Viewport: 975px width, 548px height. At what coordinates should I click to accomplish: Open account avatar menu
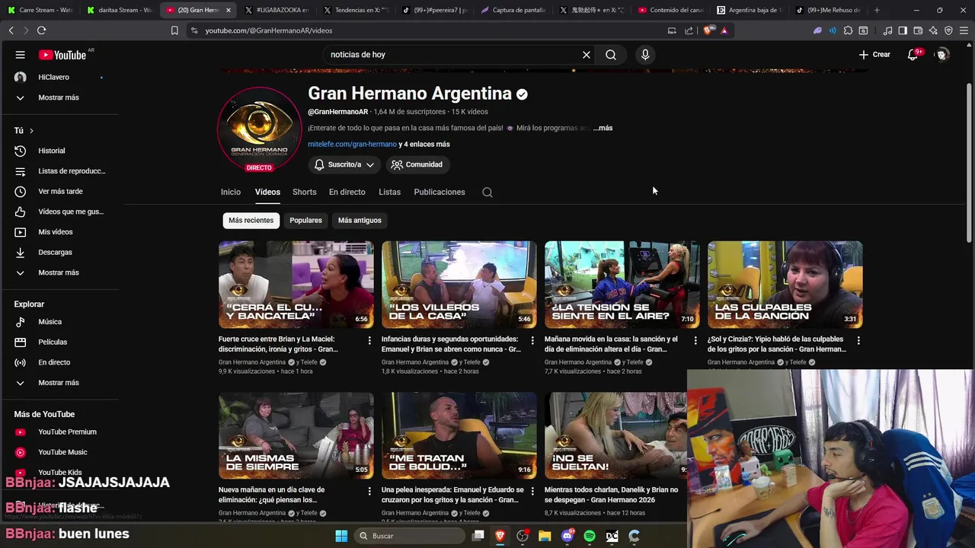(942, 55)
